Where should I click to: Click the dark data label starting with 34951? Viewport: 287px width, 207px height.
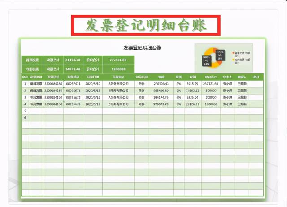pos(207,60)
